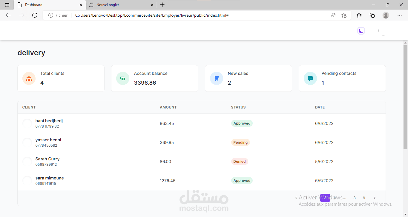Screen dimensions: 408x217
Task: Click the name yasser henni
Action: [48, 140]
